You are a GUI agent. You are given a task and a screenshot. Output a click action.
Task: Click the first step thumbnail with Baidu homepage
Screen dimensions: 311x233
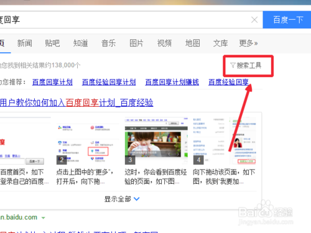pos(26,141)
